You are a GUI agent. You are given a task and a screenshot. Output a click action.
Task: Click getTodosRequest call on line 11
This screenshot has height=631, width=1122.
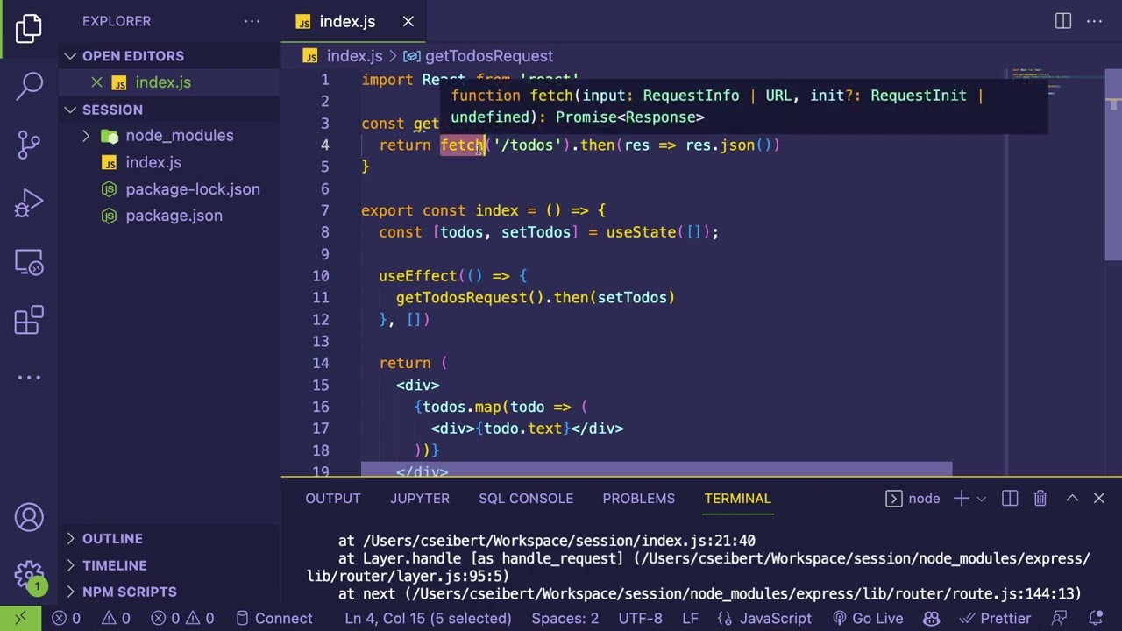461,298
